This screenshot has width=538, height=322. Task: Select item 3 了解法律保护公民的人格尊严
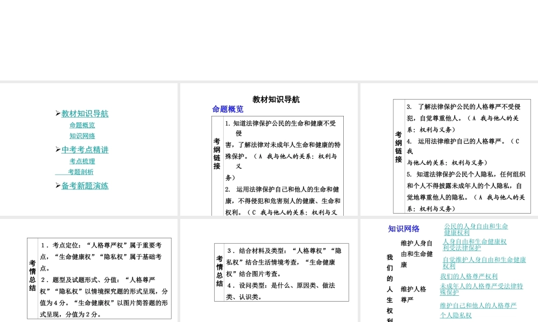(x=464, y=118)
